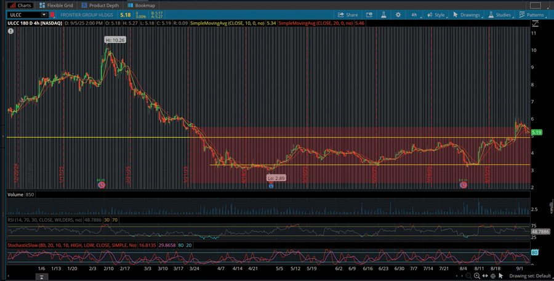This screenshot has height=281, width=554.
Task: Switch to the Flexible Grid tab
Action: [56, 5]
